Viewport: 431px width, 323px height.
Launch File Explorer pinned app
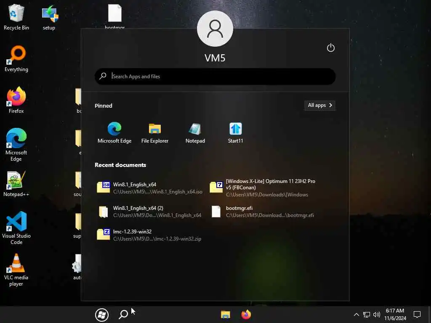click(x=155, y=132)
